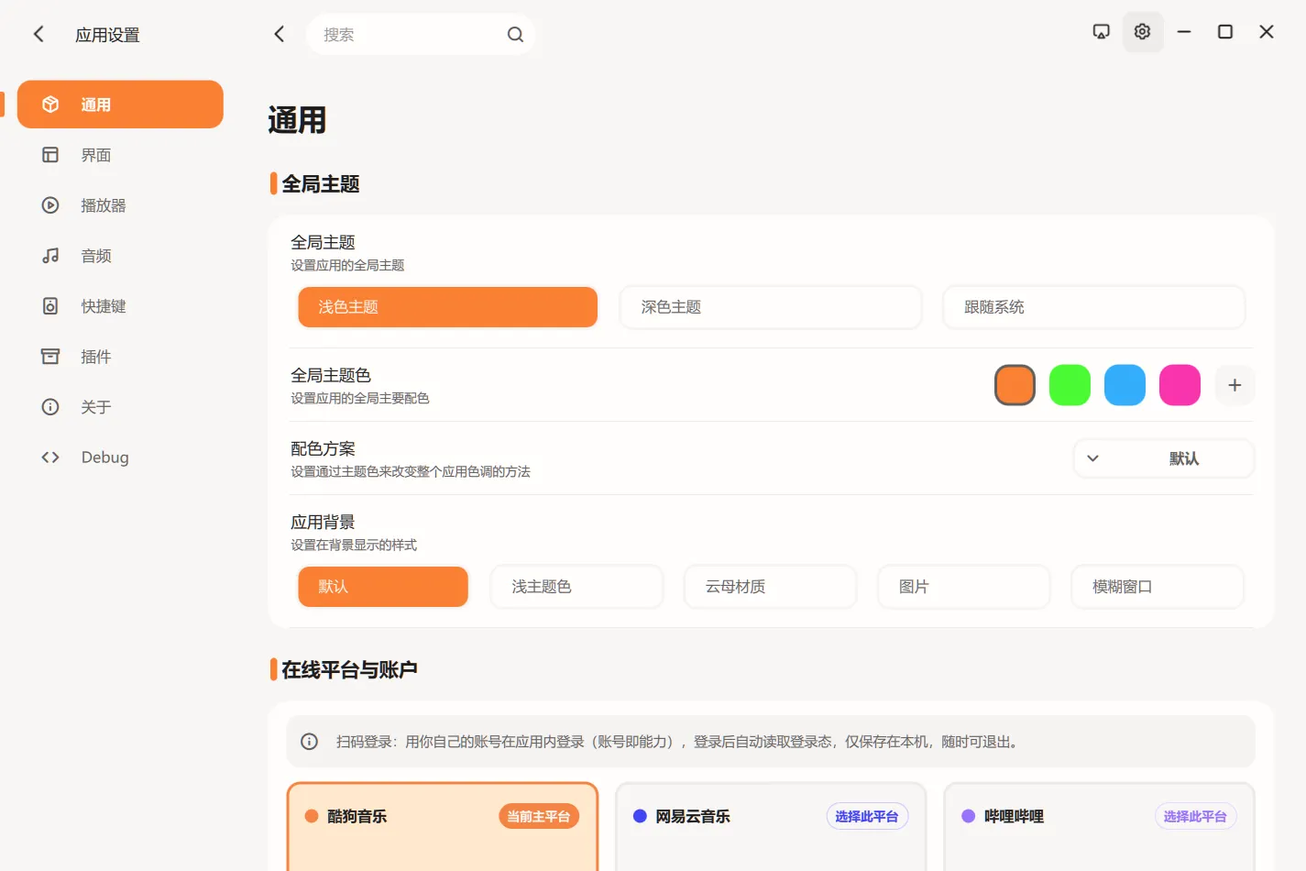Viewport: 1306px width, 871px height.
Task: Open the 配色方案 dropdown showing 默认
Action: pos(1164,458)
